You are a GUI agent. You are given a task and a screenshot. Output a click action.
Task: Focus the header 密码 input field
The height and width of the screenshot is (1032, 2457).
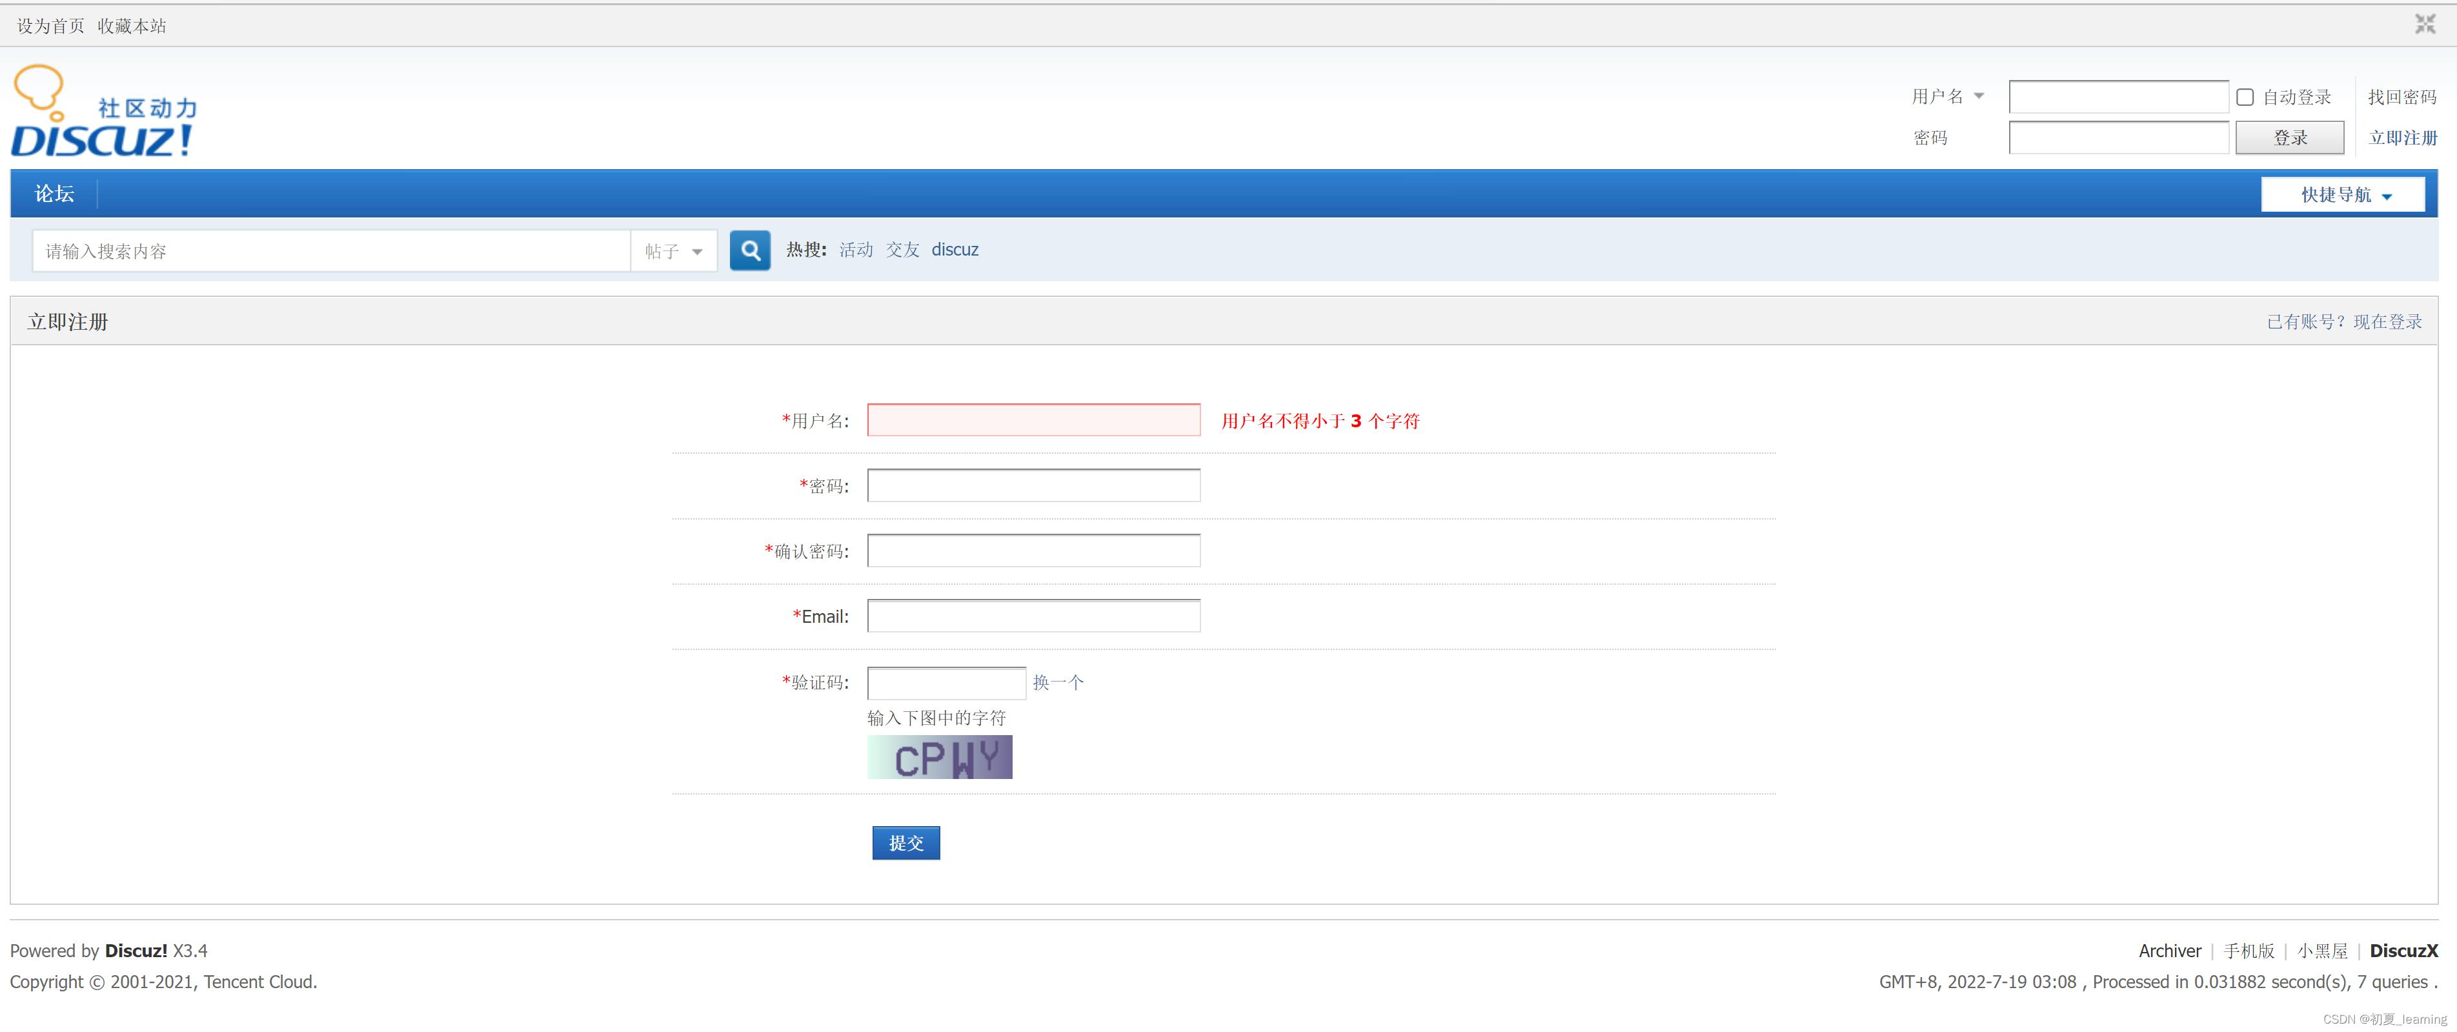pyautogui.click(x=2118, y=137)
